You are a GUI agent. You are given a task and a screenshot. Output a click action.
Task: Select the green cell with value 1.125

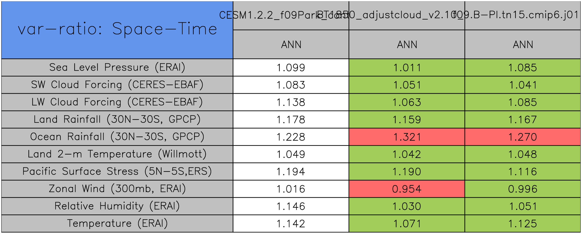[523, 223]
